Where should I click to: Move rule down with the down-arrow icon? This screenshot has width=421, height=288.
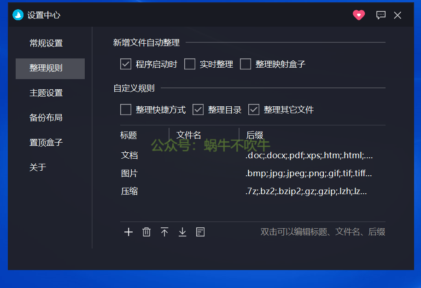point(182,232)
